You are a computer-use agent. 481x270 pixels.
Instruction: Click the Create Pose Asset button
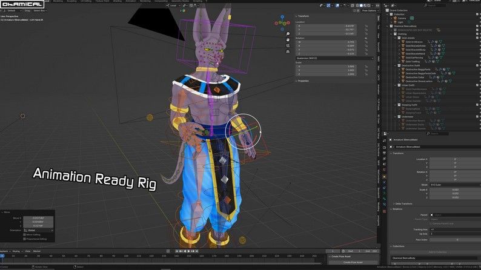point(353,262)
